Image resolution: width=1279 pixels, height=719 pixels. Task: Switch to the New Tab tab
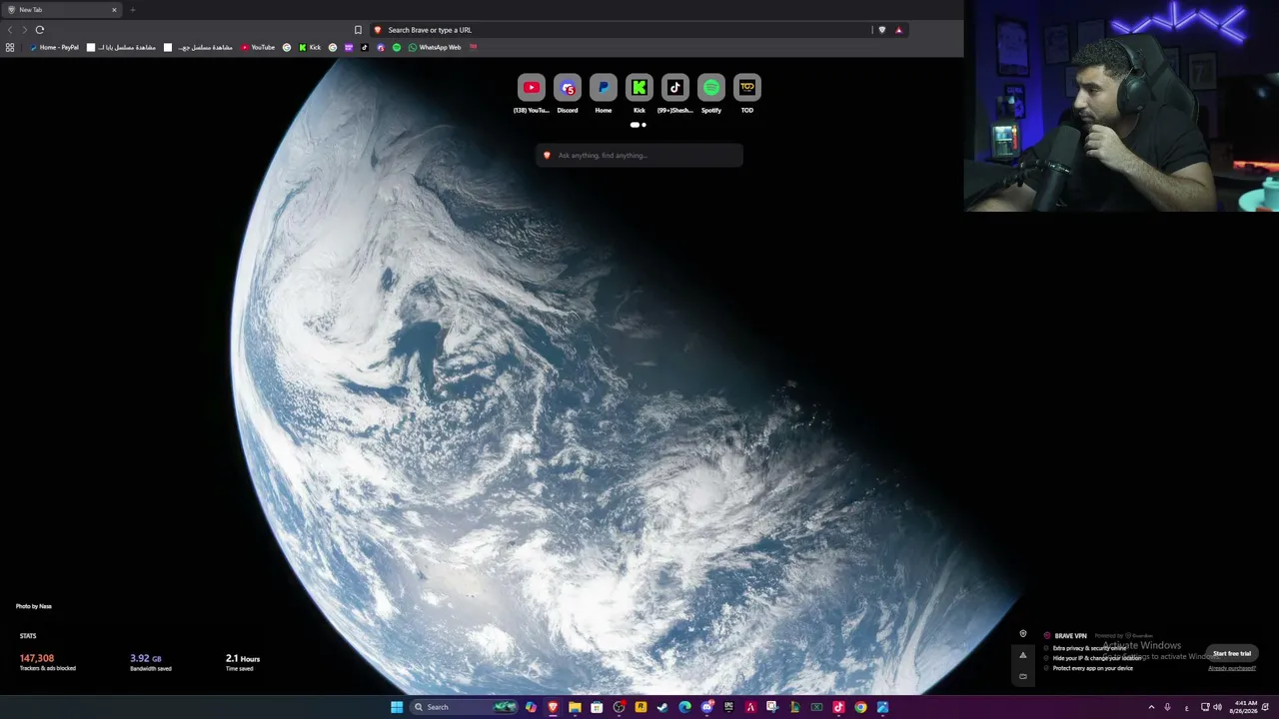60,10
